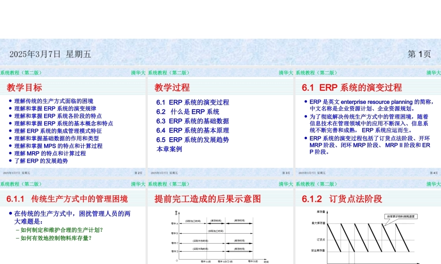The height and width of the screenshot is (264, 441).
Task: Select bullet 理解和掌握基础数据的作用和类型
Action: (56, 138)
